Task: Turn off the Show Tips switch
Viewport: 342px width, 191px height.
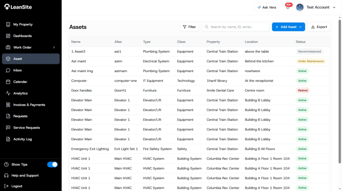Action: pyautogui.click(x=53, y=165)
